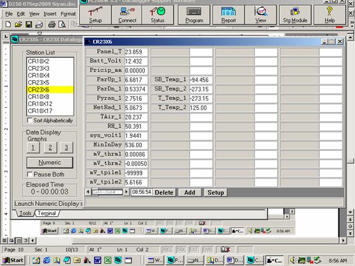Enable Sort Alphabetically checkbox
Viewport: 355px width, 266px height.
coord(30,120)
